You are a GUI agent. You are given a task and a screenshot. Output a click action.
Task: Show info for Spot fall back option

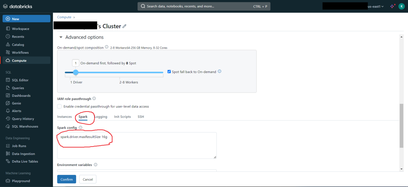tap(220, 72)
